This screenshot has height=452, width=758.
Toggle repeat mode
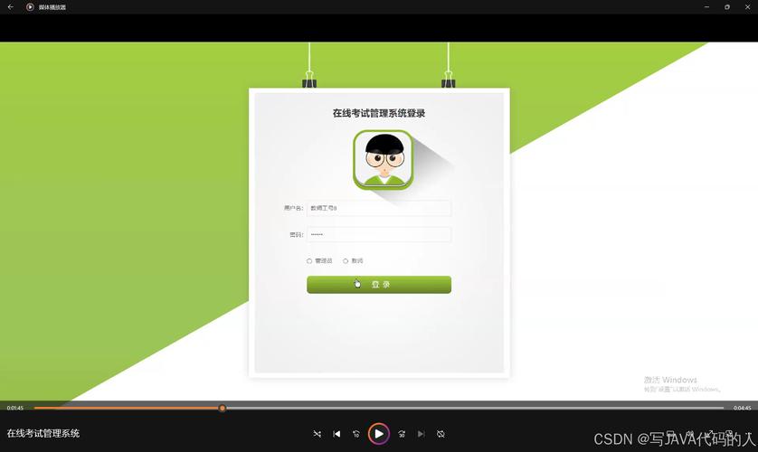[441, 434]
